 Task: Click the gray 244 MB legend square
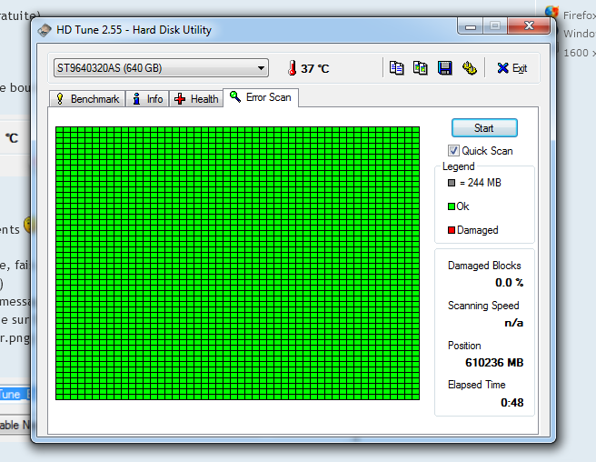[452, 183]
